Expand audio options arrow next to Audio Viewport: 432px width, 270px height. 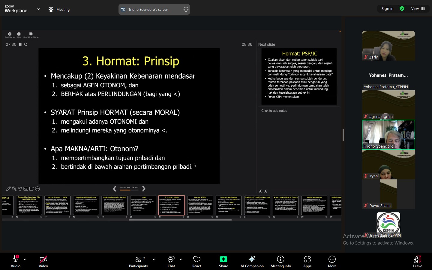[x=25, y=259]
